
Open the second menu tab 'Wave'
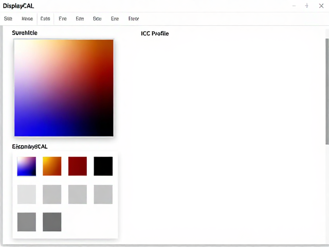[27, 19]
